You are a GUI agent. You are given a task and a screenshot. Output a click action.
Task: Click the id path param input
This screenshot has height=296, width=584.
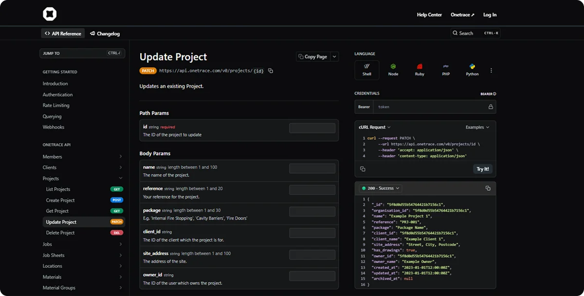coord(312,128)
